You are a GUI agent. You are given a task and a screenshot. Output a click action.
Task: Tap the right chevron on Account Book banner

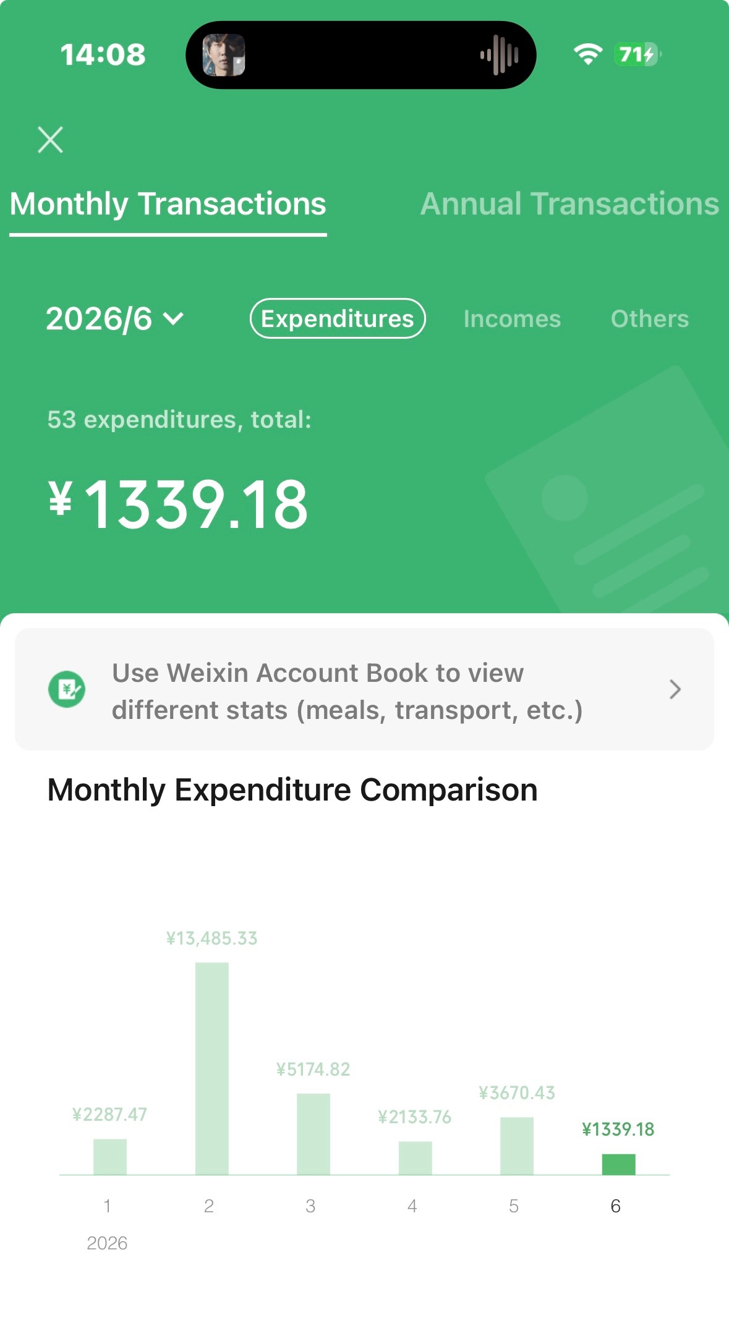(675, 689)
